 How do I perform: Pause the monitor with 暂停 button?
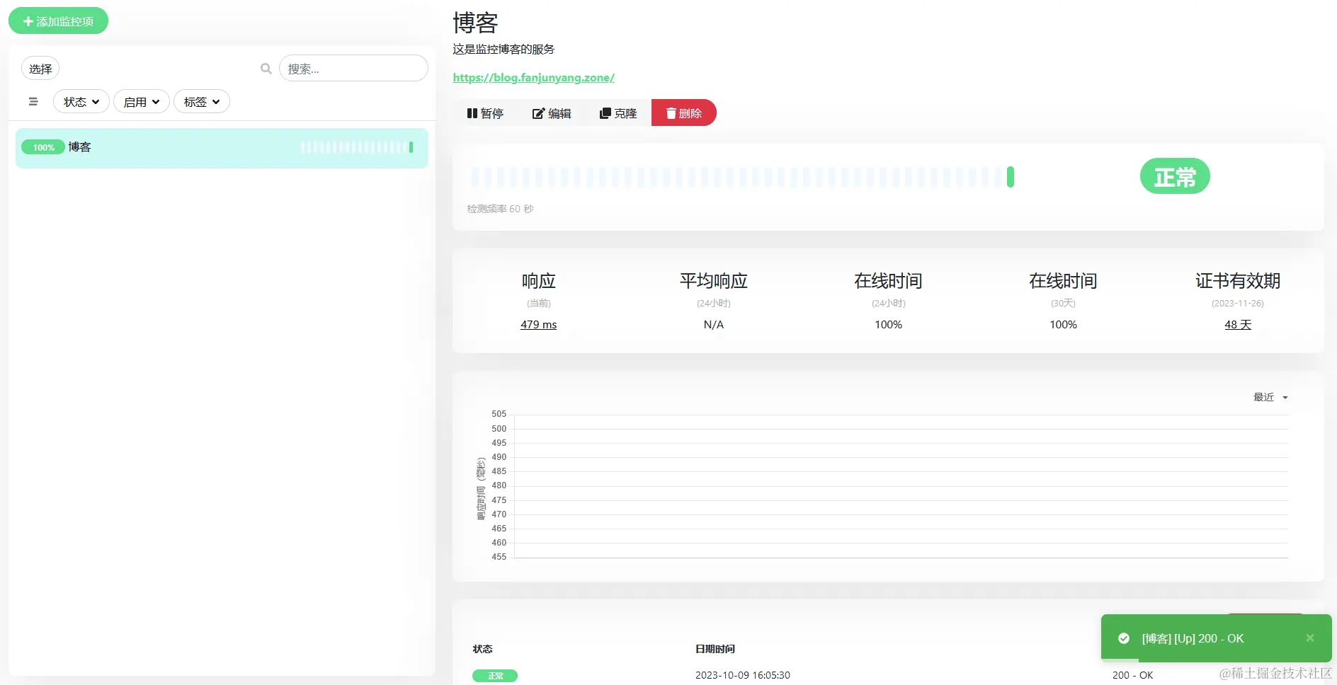coord(485,113)
